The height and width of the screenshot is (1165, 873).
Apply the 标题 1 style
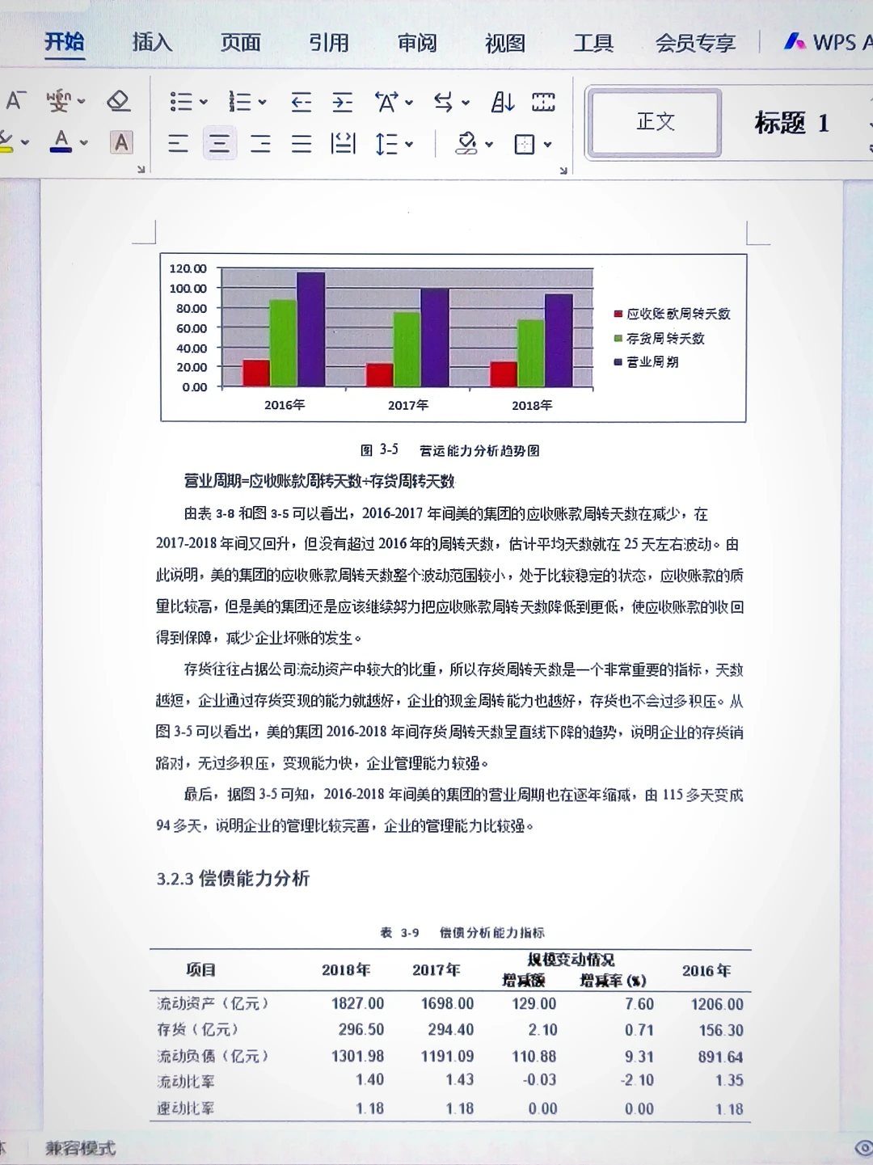tap(791, 123)
